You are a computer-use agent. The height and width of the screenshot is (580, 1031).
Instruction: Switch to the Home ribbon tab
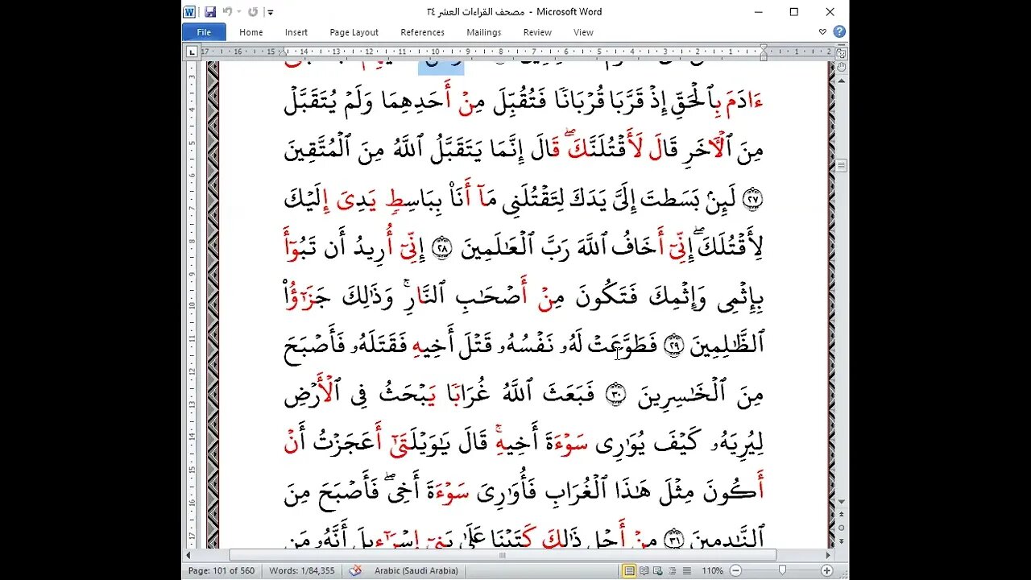pyautogui.click(x=251, y=32)
